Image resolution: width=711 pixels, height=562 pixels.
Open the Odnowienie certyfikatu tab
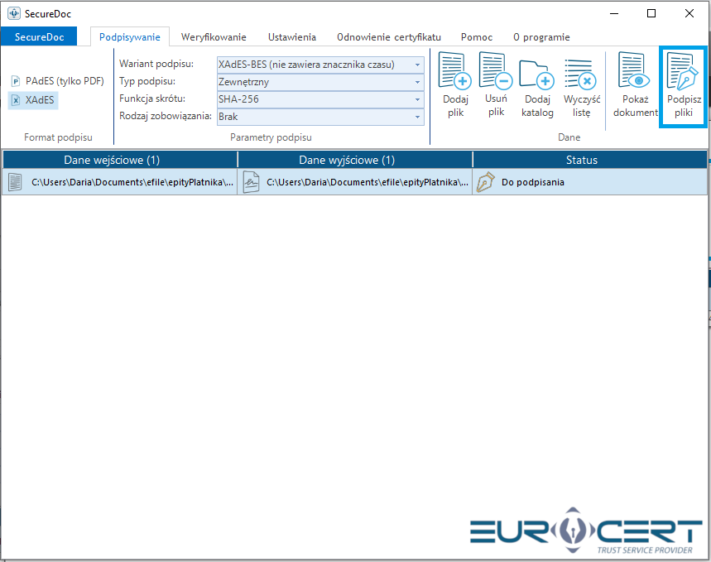pyautogui.click(x=388, y=36)
